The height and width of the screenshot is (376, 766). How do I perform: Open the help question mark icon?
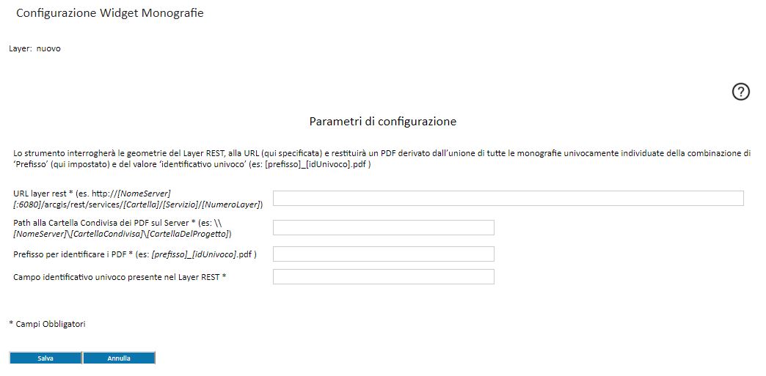[740, 92]
